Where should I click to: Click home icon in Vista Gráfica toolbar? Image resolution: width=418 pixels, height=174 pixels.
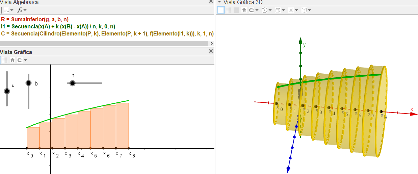pos(12,60)
